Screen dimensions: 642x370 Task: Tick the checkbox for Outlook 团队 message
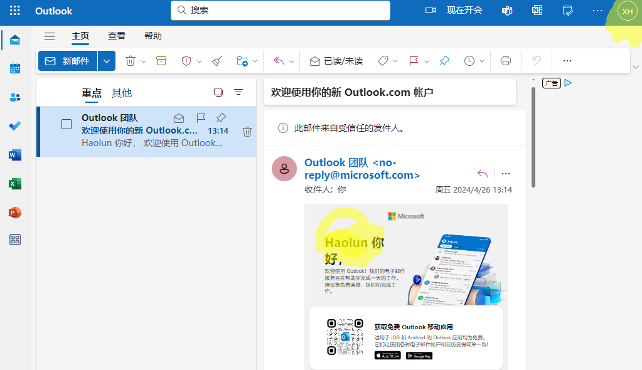[x=67, y=124]
